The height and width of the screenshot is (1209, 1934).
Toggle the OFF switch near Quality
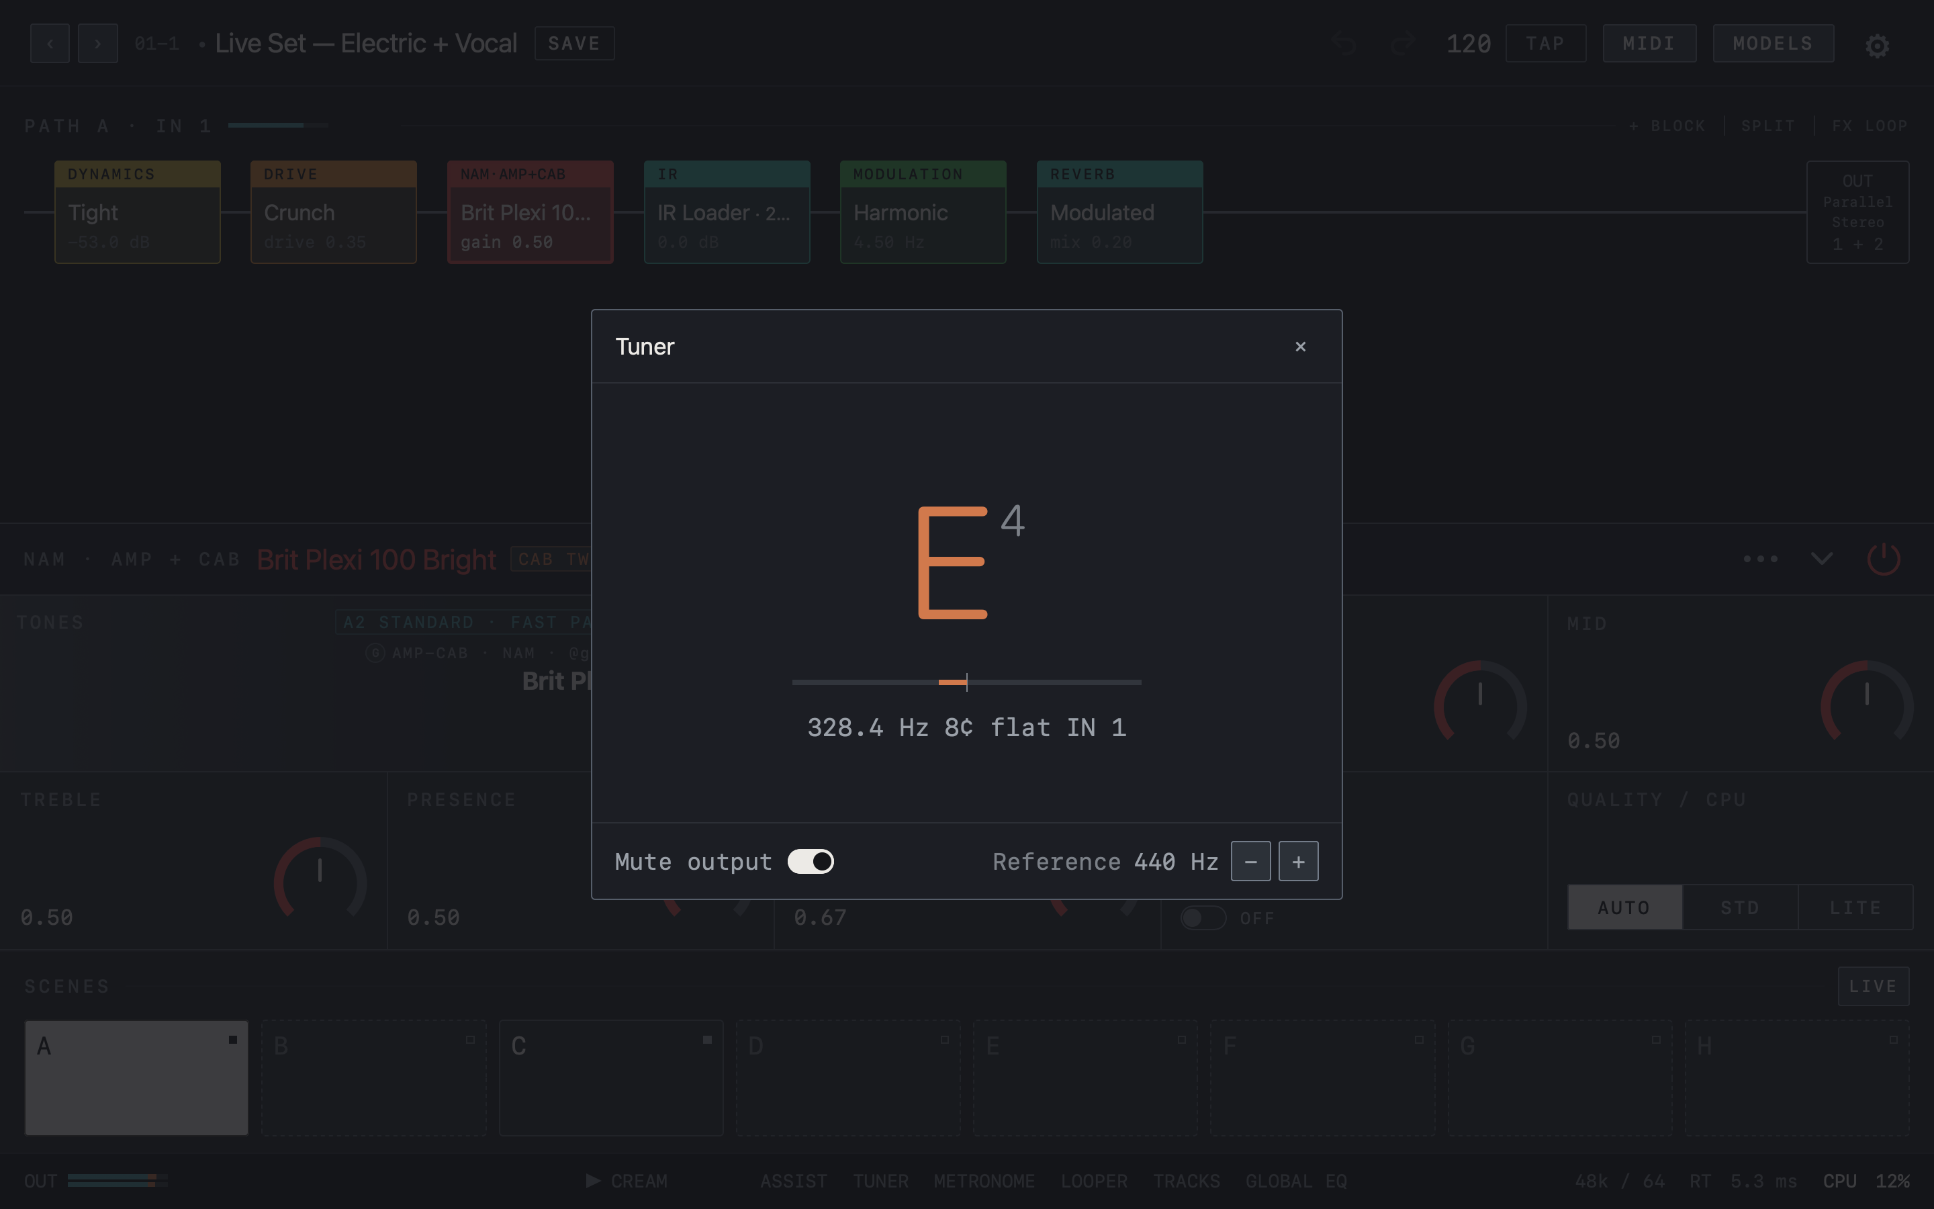[x=1203, y=918]
